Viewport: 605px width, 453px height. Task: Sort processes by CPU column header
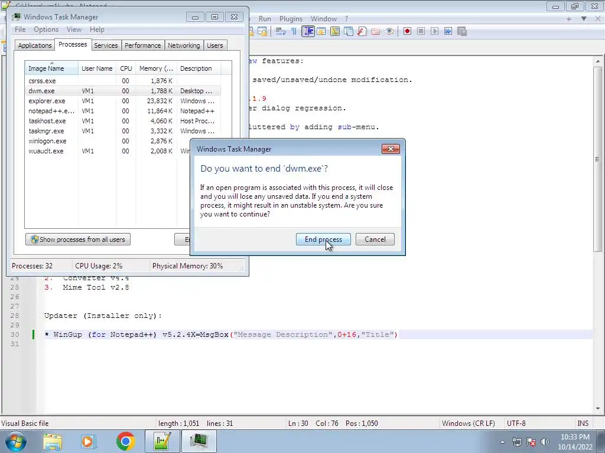tap(126, 68)
